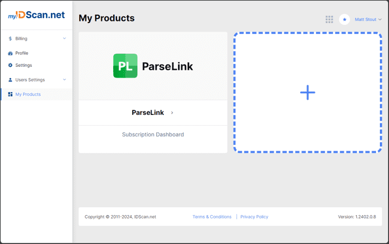Click the Settings gear icon

click(x=10, y=65)
